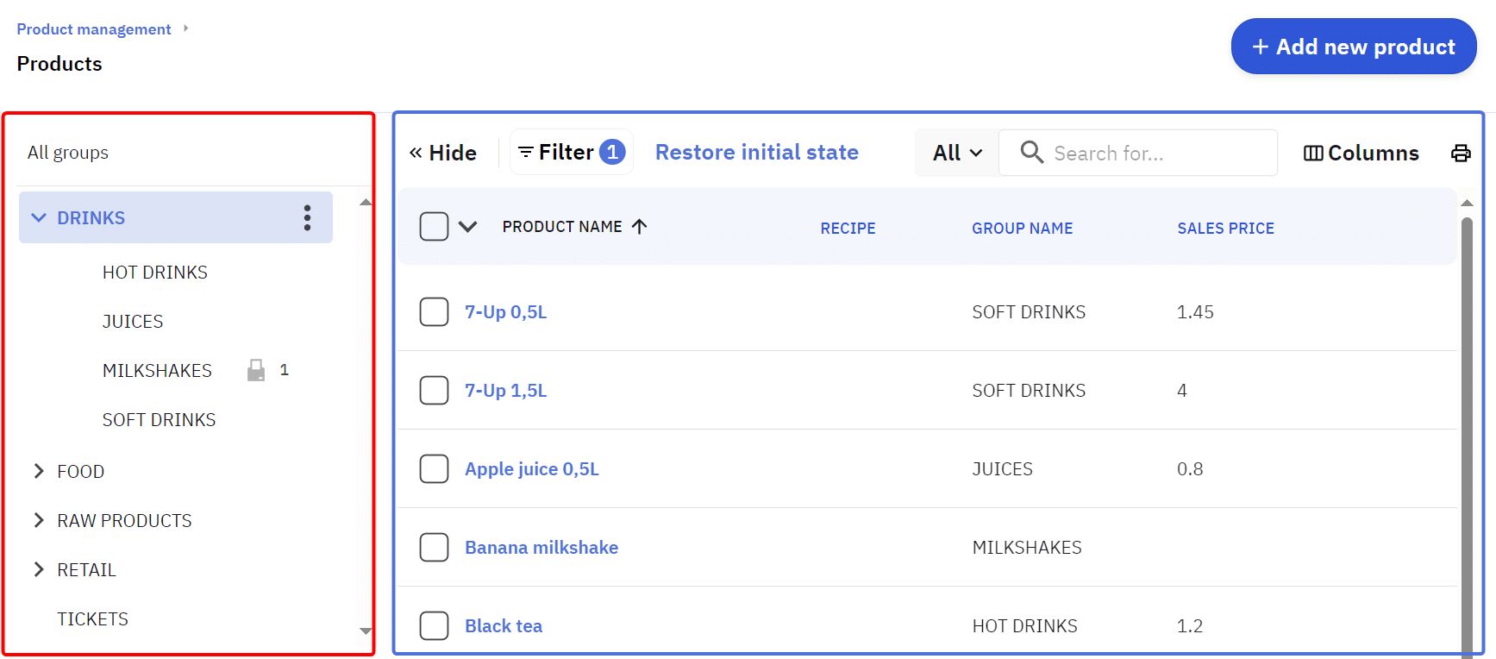Click into the Search for field

click(1155, 154)
